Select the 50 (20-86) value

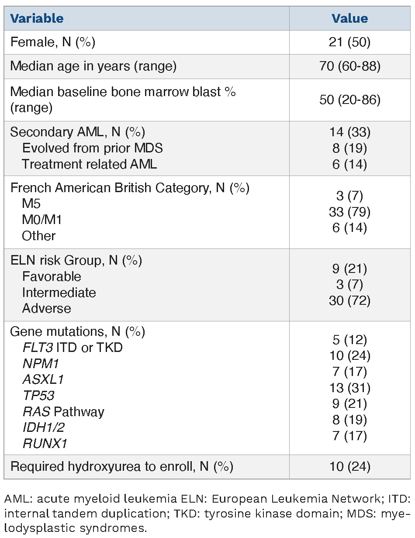tap(349, 100)
